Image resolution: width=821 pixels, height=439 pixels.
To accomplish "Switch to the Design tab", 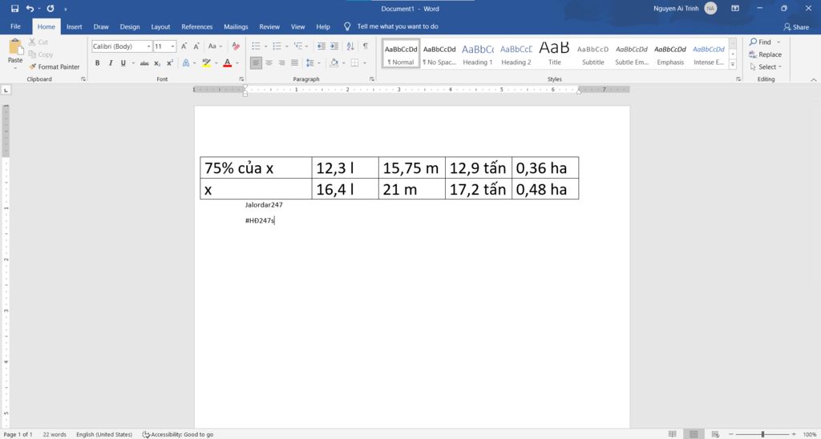I will point(130,26).
